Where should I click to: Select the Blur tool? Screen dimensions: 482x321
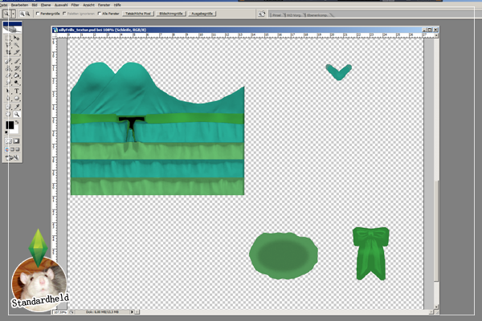8,83
